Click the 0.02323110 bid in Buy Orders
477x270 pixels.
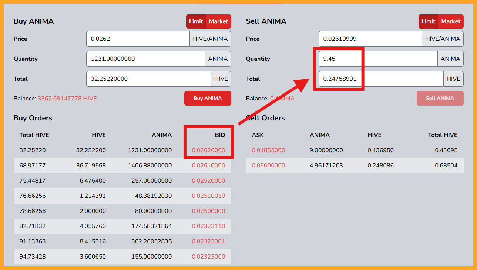coord(208,226)
